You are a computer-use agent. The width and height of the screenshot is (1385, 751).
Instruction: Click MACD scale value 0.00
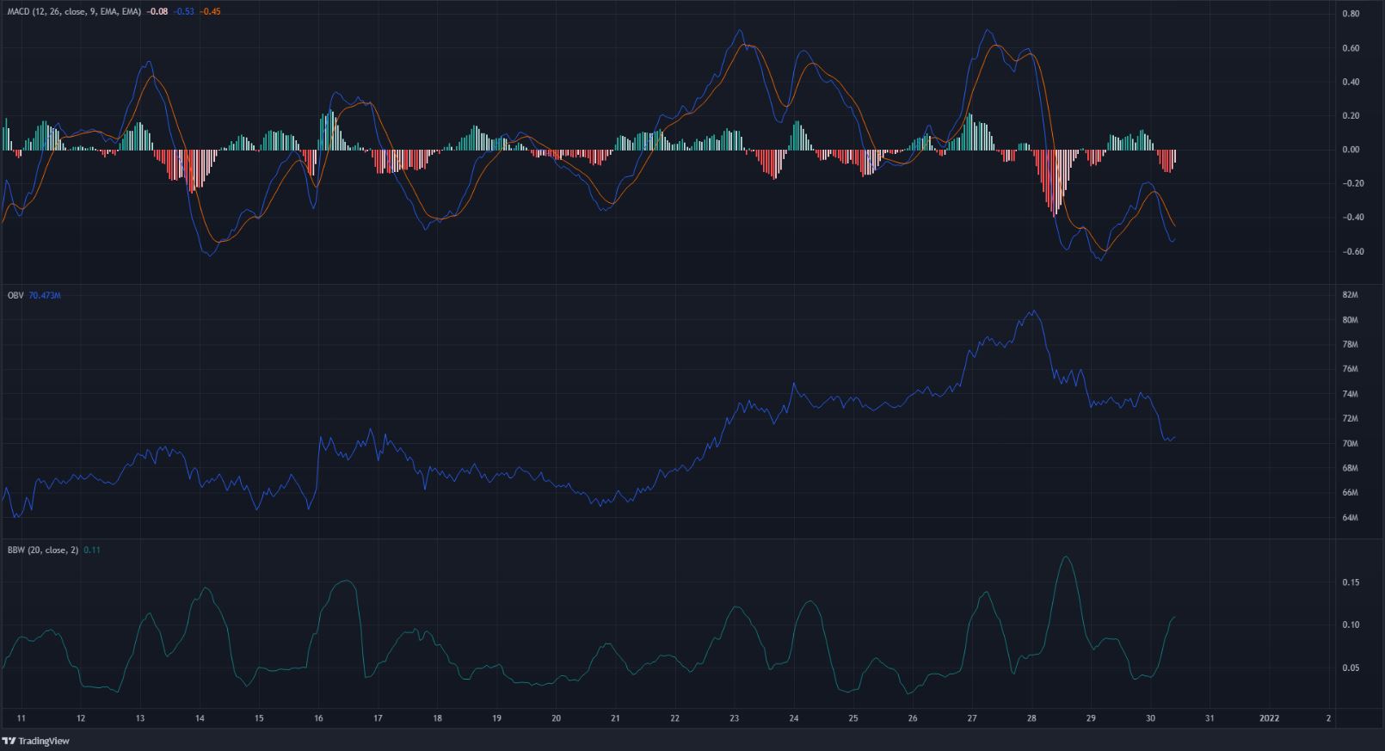point(1351,150)
